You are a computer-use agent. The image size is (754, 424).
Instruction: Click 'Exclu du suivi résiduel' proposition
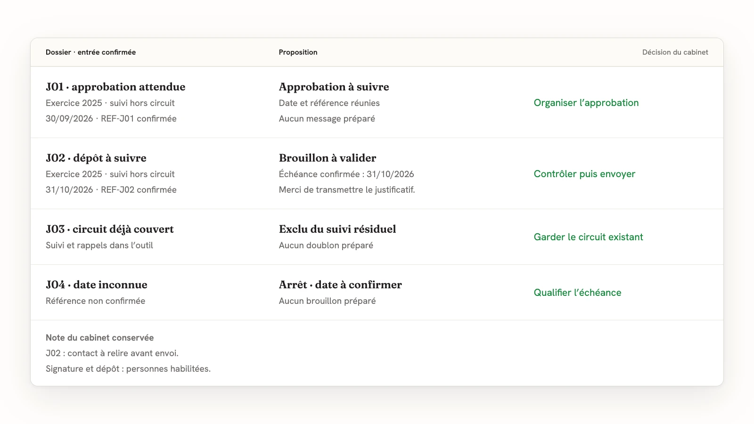[x=337, y=229]
